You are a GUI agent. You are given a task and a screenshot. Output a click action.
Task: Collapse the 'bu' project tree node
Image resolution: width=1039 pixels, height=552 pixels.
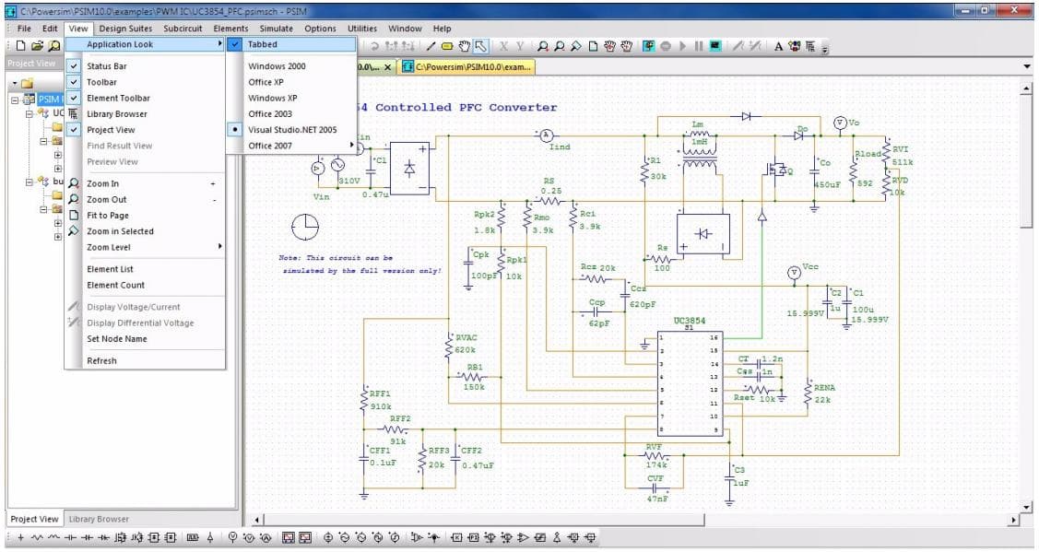point(30,182)
